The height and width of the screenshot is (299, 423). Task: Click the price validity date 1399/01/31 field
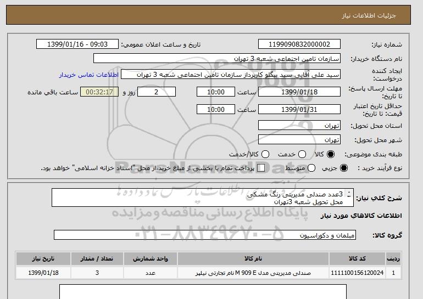299,109
